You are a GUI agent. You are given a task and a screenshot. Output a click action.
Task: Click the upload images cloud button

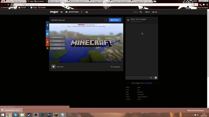click(72, 12)
